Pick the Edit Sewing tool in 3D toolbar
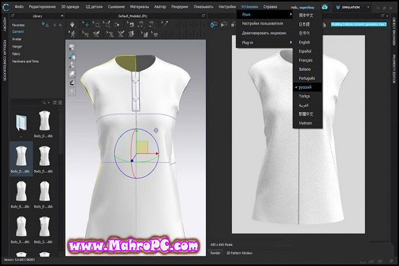This screenshot has height=266, width=399. pos(131,24)
